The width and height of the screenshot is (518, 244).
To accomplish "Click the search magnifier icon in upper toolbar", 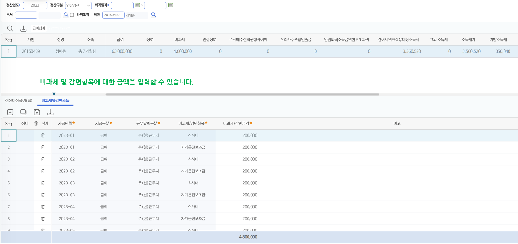I will pos(10,28).
